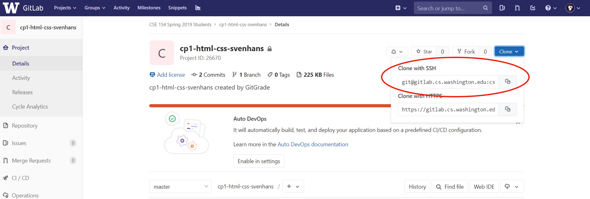
Task: Click the fork count 0
Action: pos(485,52)
